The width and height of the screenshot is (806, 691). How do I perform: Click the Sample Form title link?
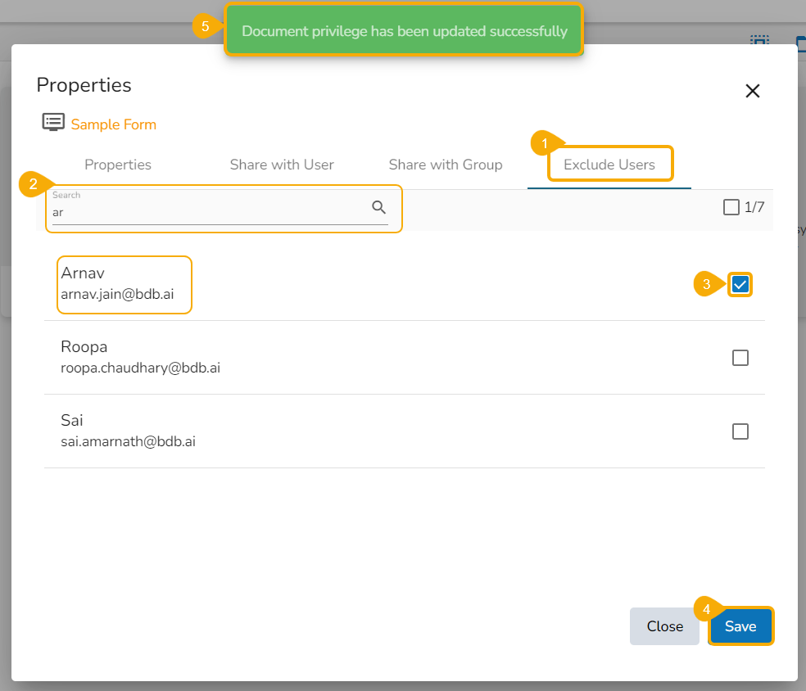click(113, 124)
